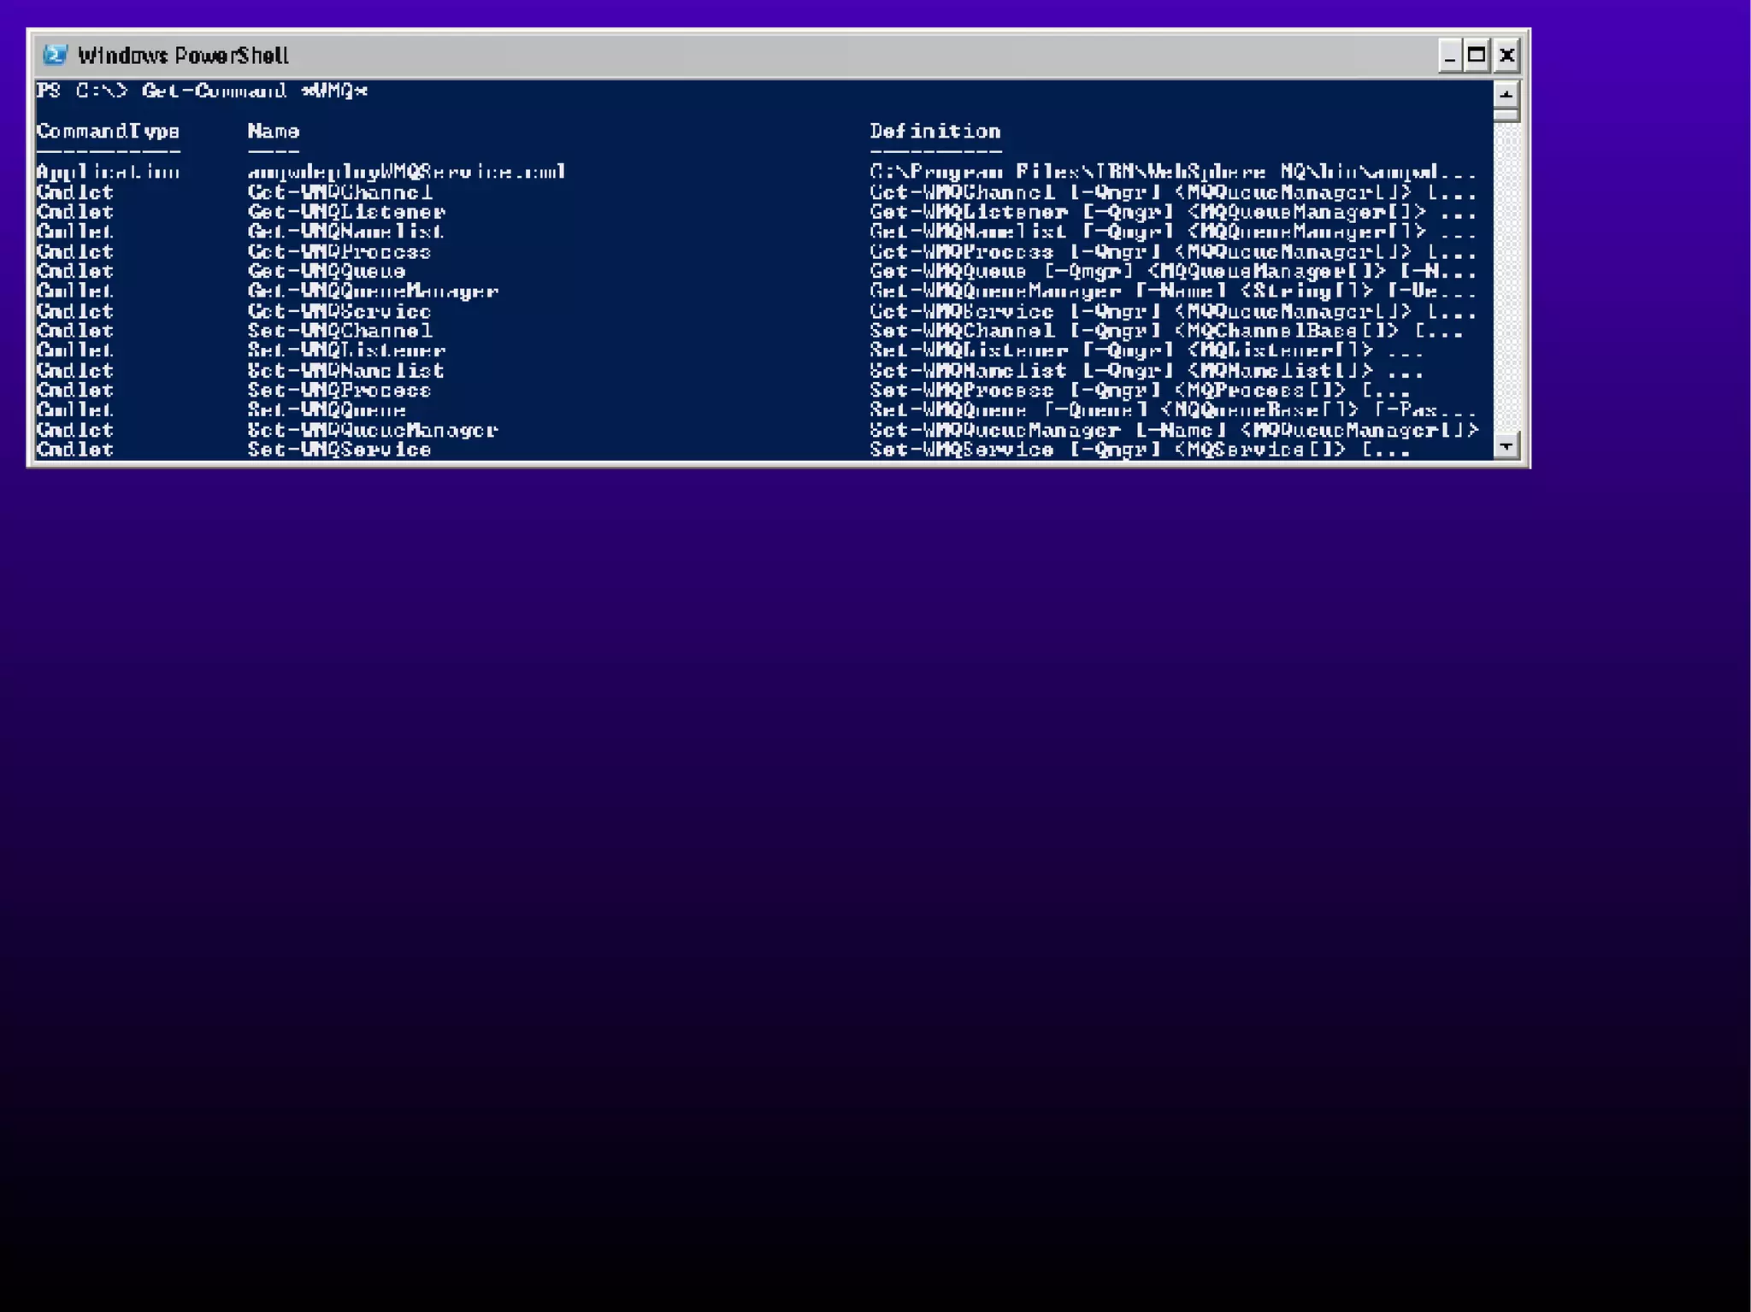The image size is (1751, 1312).
Task: Click the vertical scrollbar thumb
Action: point(1506,115)
